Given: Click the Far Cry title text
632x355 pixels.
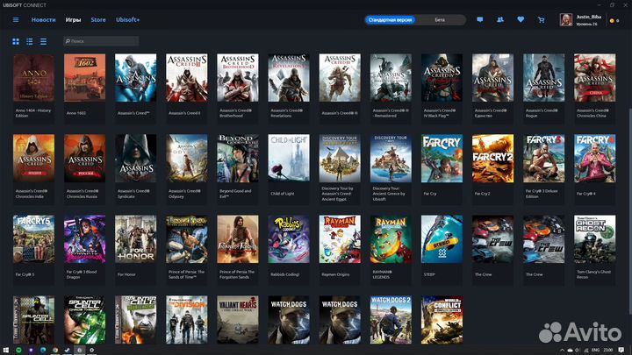Looking at the screenshot, I should (429, 194).
